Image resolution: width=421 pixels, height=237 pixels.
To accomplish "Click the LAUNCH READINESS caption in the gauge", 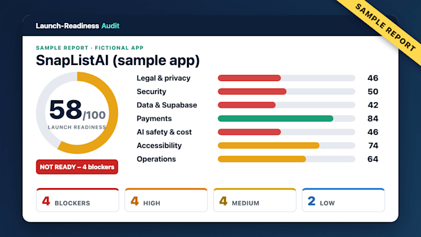I will pyautogui.click(x=77, y=127).
